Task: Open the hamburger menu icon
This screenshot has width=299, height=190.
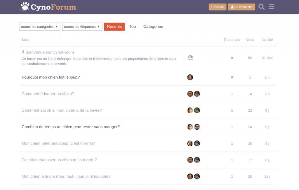Action: 272,7
